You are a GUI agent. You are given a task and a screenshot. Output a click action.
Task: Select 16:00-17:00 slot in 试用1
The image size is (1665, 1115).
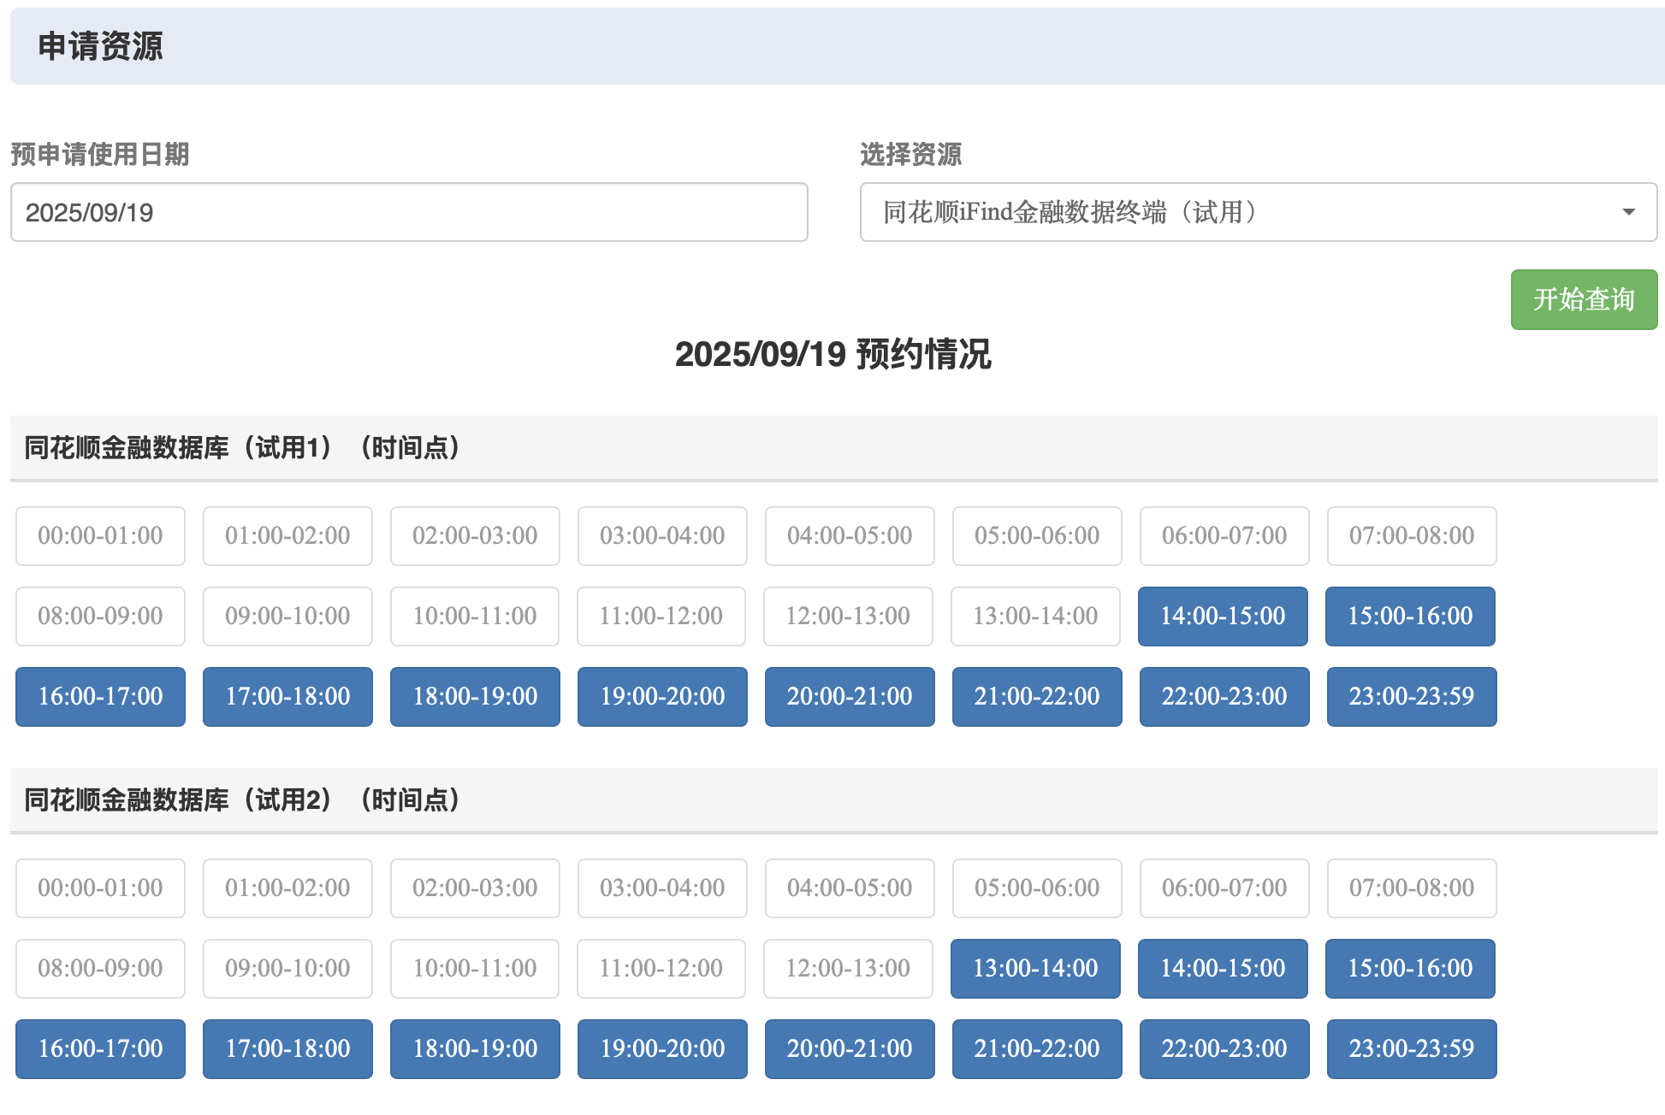[x=100, y=696]
